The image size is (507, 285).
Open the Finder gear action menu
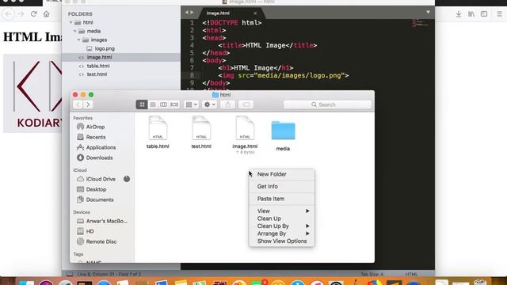[x=209, y=104]
